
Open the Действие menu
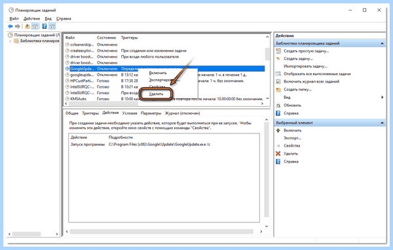31,18
